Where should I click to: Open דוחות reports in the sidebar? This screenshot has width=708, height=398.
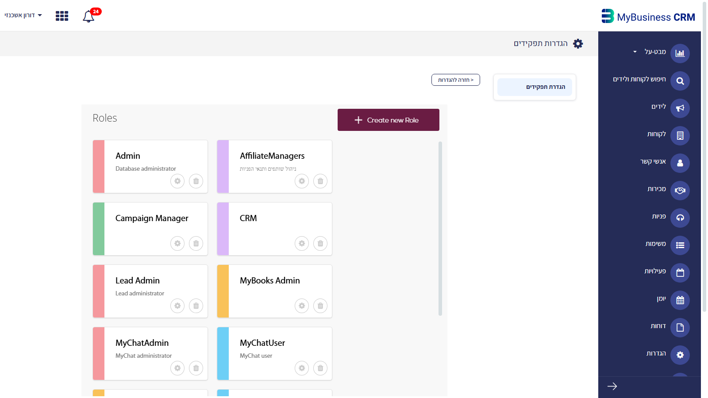point(670,327)
